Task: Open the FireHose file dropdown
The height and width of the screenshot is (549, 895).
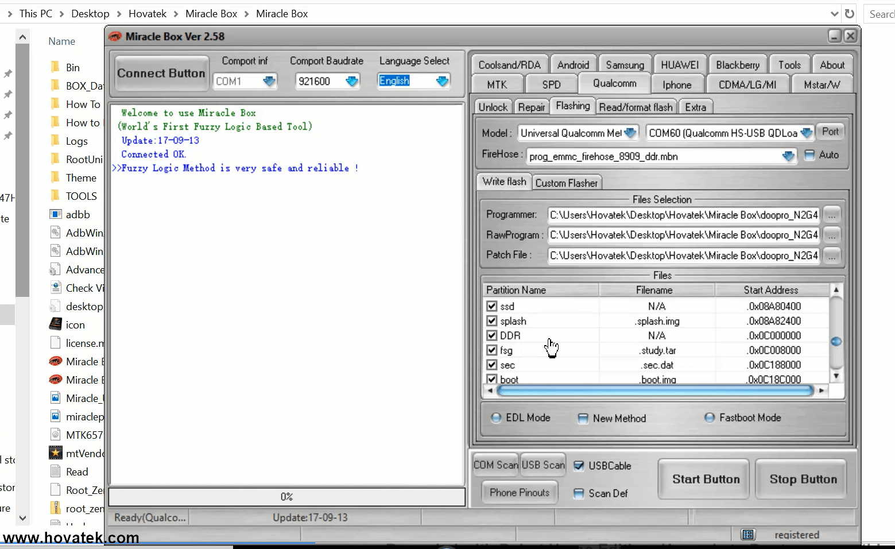Action: click(788, 156)
